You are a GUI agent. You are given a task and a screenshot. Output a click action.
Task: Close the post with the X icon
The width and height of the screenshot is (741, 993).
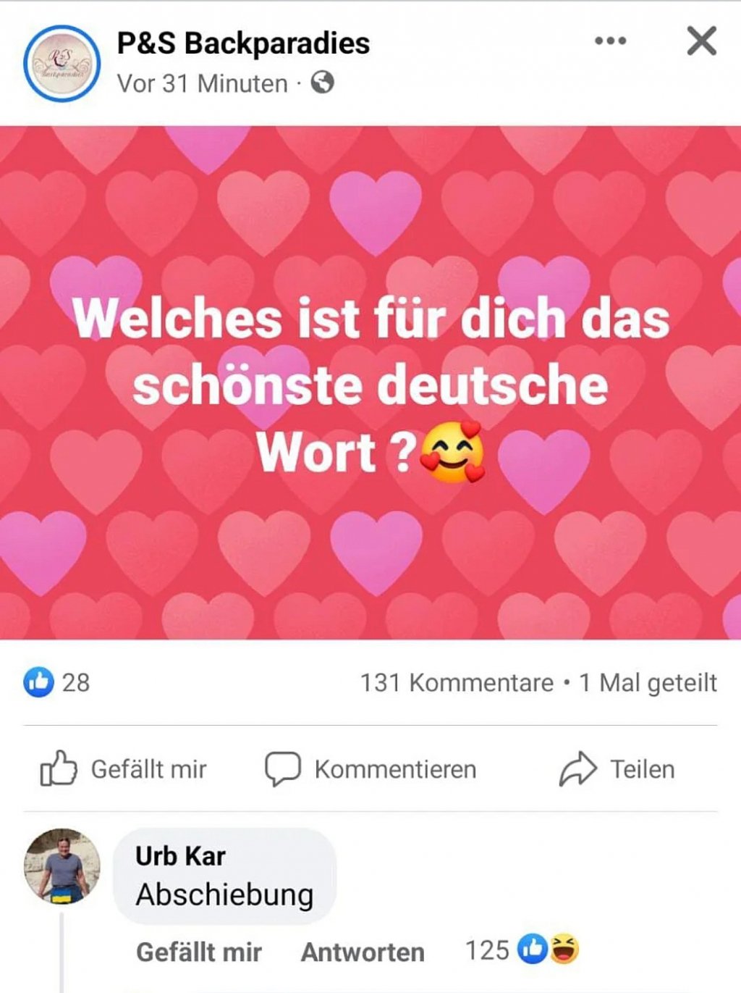[x=701, y=41]
